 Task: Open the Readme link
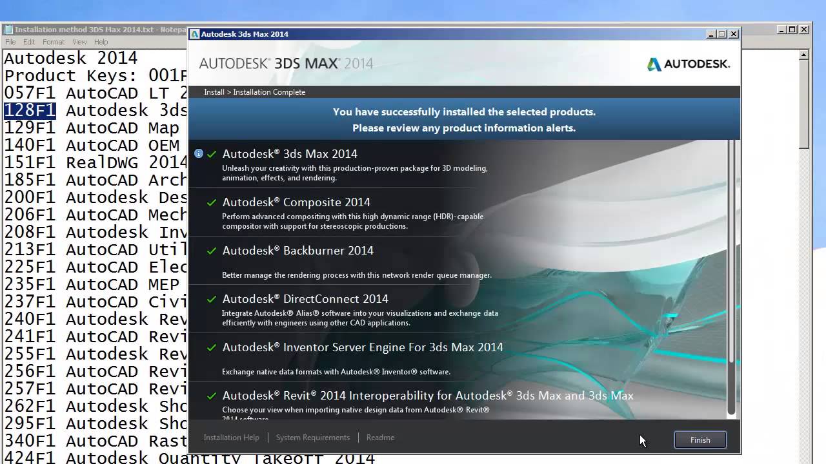(380, 438)
